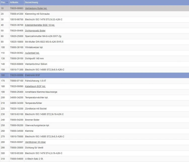Select the Sperrzahnmutter M4-8-A2K-SW7-Zg row
This screenshot has width=189, height=162.
point(94,36)
